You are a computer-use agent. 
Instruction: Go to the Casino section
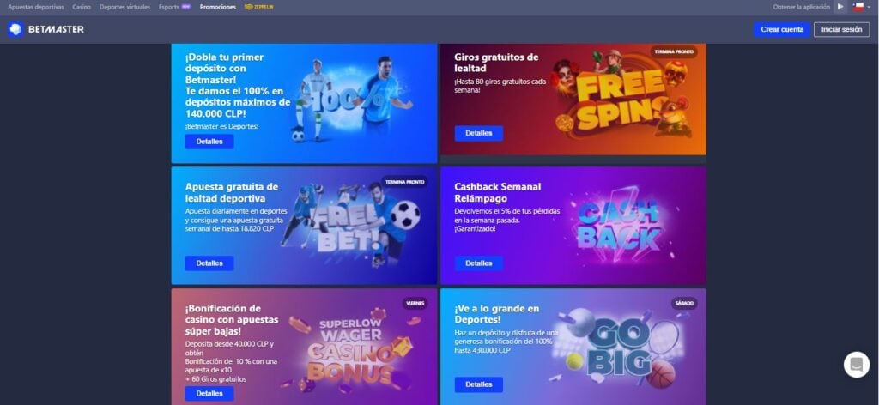click(x=82, y=7)
